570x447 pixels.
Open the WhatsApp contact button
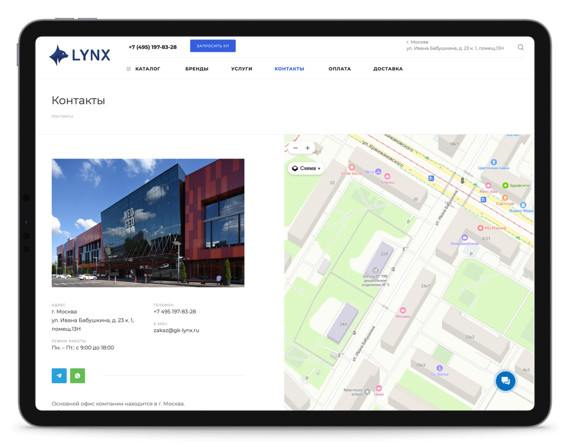click(77, 376)
